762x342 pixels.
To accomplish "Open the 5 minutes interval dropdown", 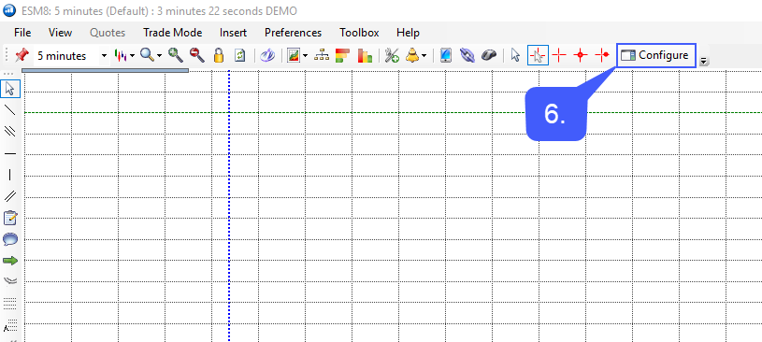I will click(x=71, y=56).
